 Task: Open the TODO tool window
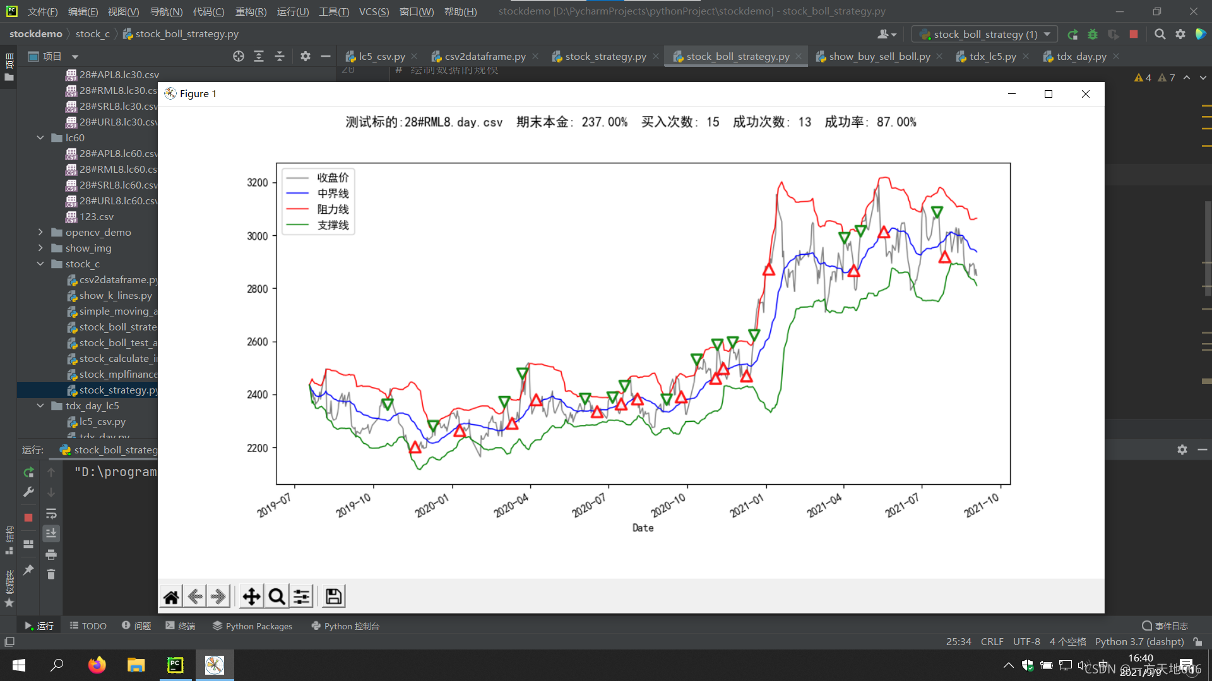[x=88, y=626]
